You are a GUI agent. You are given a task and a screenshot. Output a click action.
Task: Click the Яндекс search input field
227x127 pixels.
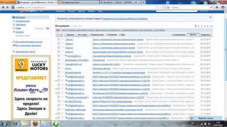[x=190, y=7]
